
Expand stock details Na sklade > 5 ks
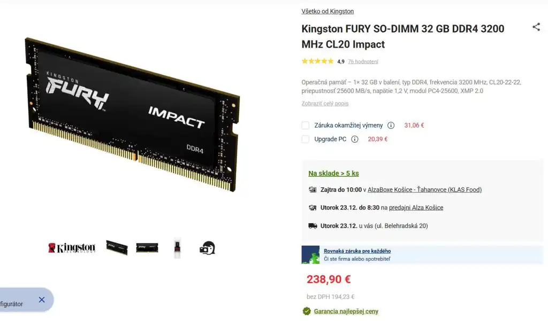coord(333,174)
